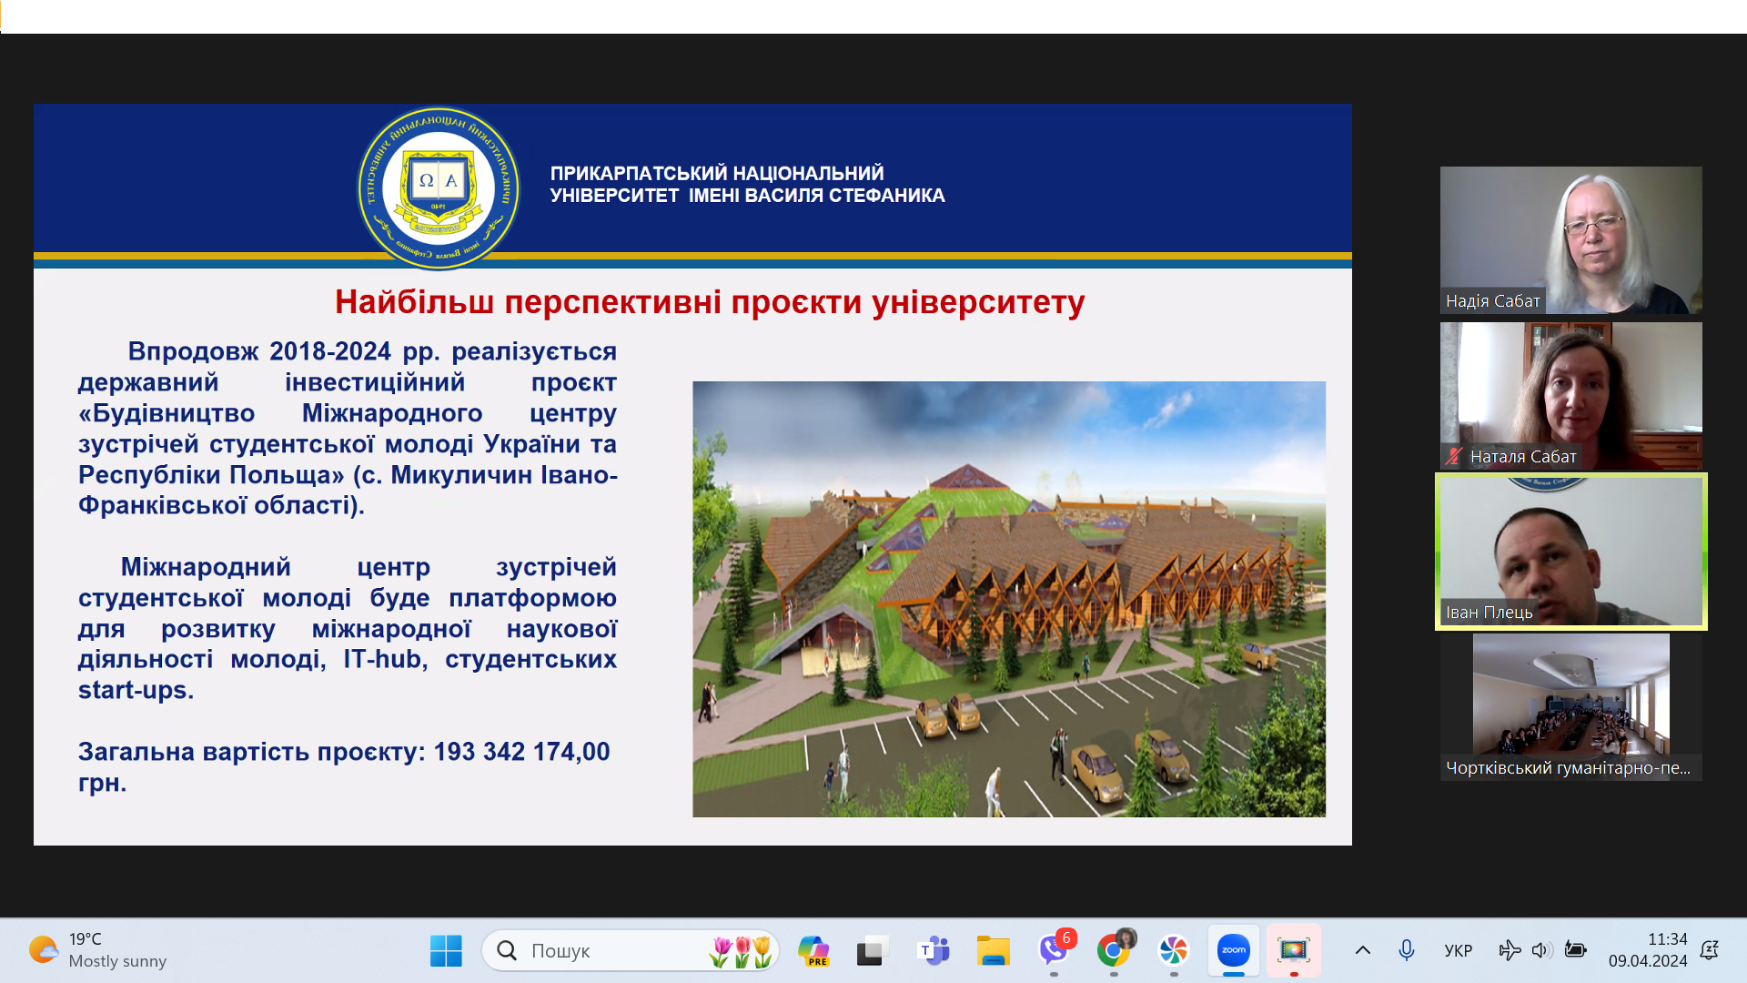This screenshot has height=983, width=1747.
Task: Select Іван Плець active speaker video tile
Action: click(1570, 552)
